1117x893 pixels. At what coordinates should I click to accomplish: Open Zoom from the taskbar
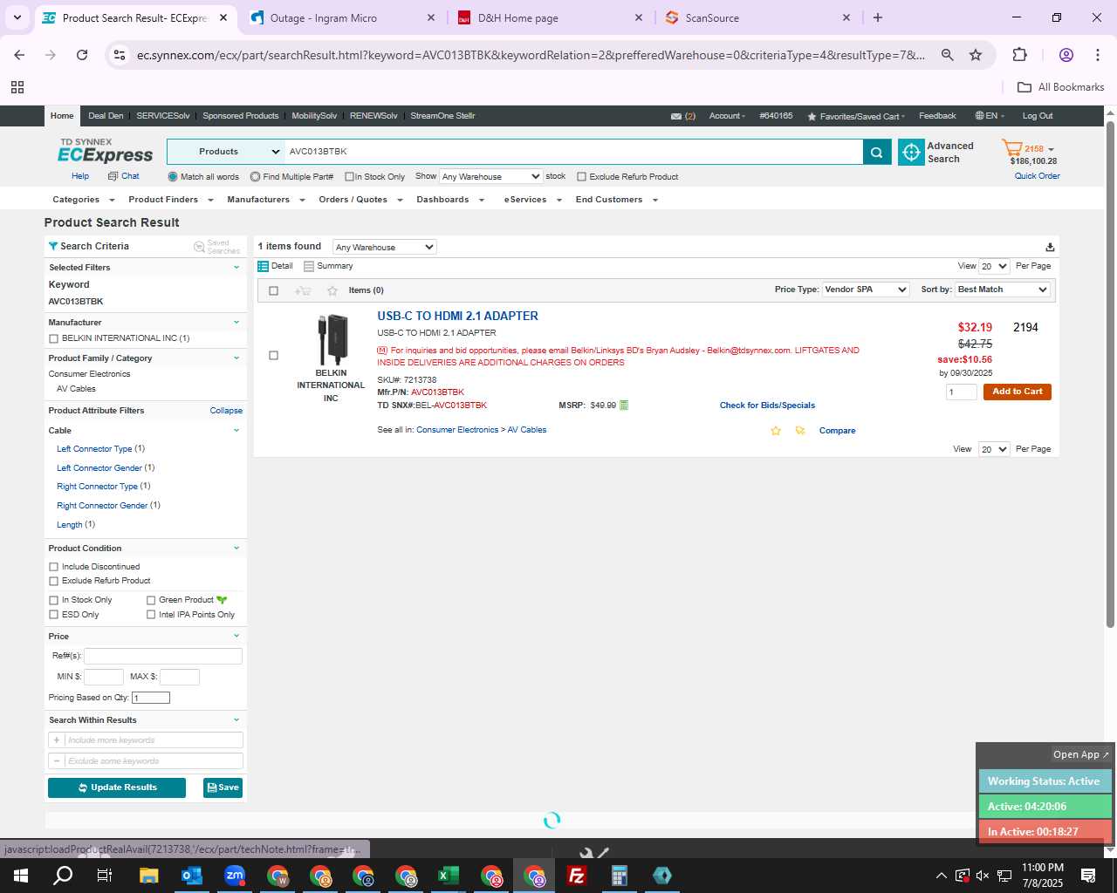click(235, 876)
